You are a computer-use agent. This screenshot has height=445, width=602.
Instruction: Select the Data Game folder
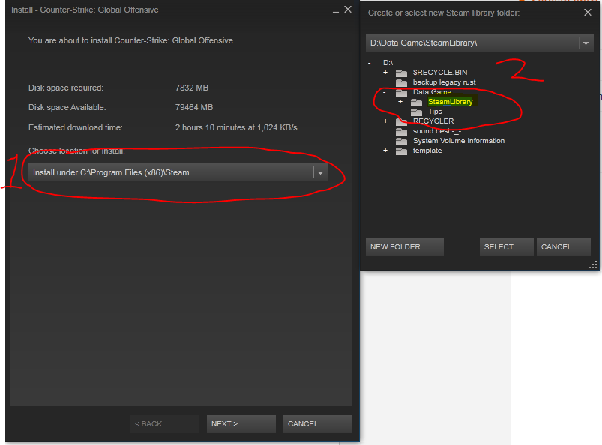[x=432, y=92]
